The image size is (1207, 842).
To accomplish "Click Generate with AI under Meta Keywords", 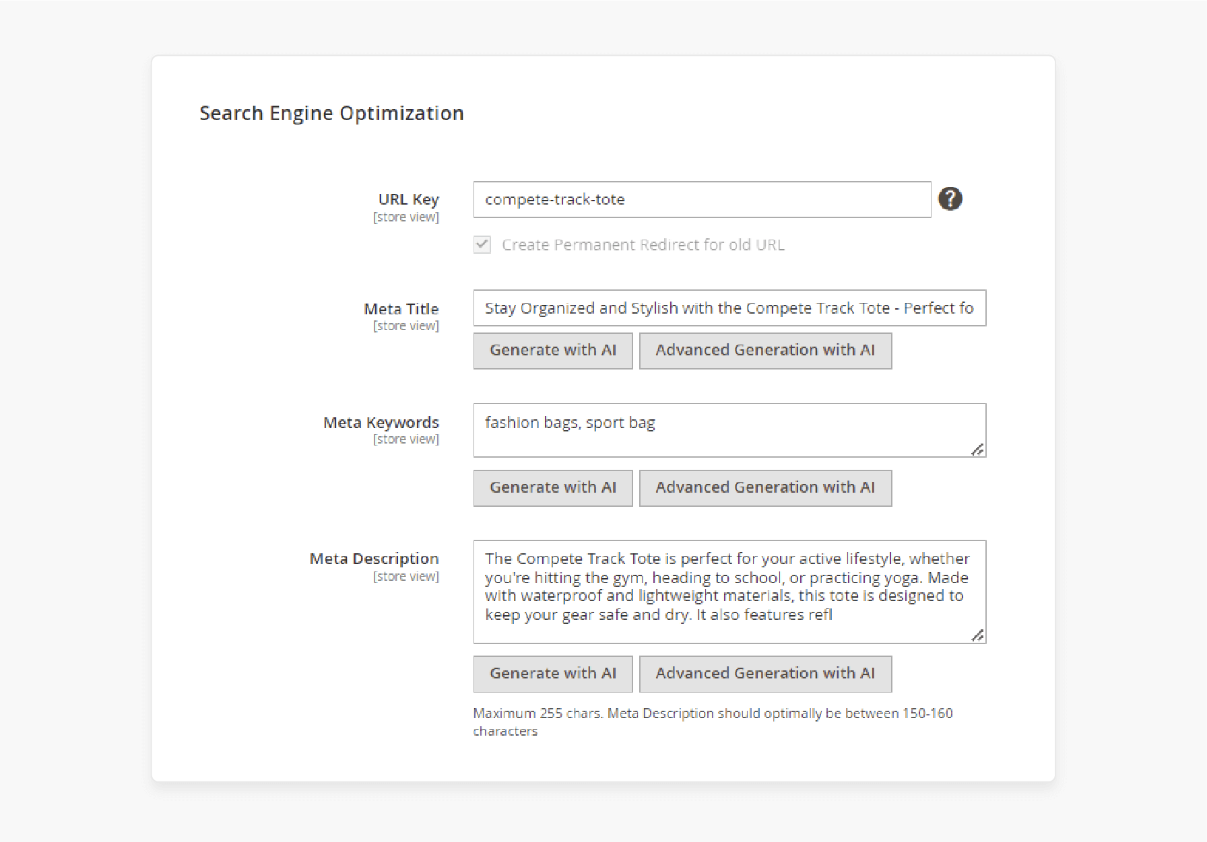I will pyautogui.click(x=553, y=488).
